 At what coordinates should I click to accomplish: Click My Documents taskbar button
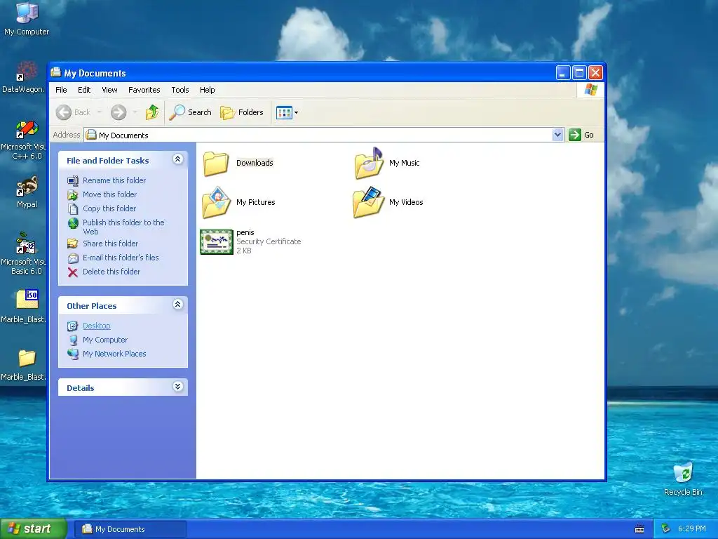tap(130, 529)
